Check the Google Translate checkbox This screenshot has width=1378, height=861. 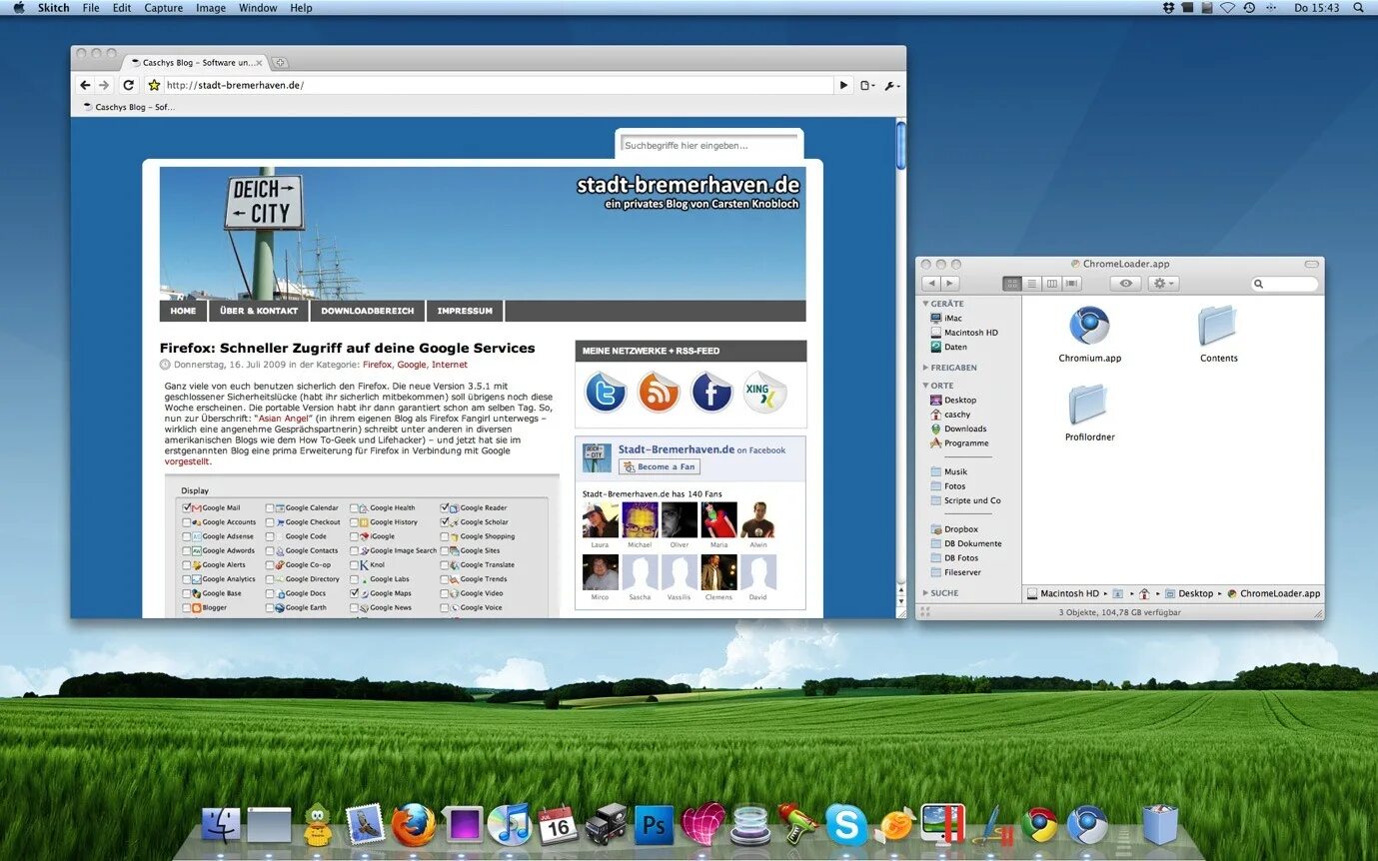[x=445, y=564]
